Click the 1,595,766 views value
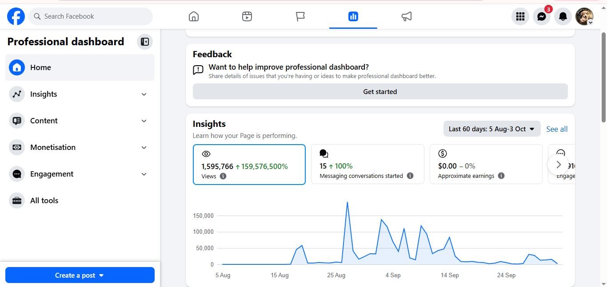Screen dimensions: 607x287 217,166
